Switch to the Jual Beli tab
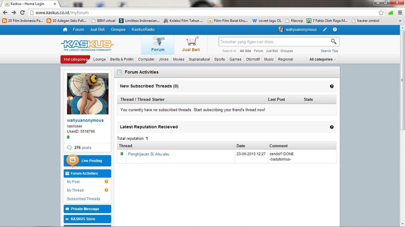405x227 pixels. pos(191,45)
